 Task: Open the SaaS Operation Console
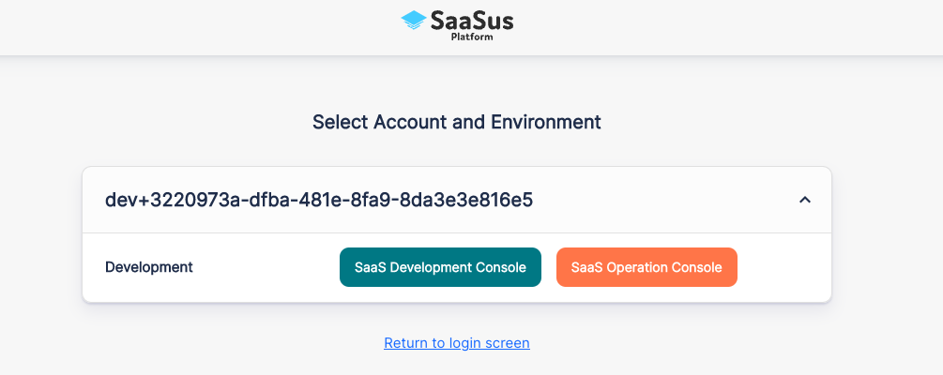point(646,267)
